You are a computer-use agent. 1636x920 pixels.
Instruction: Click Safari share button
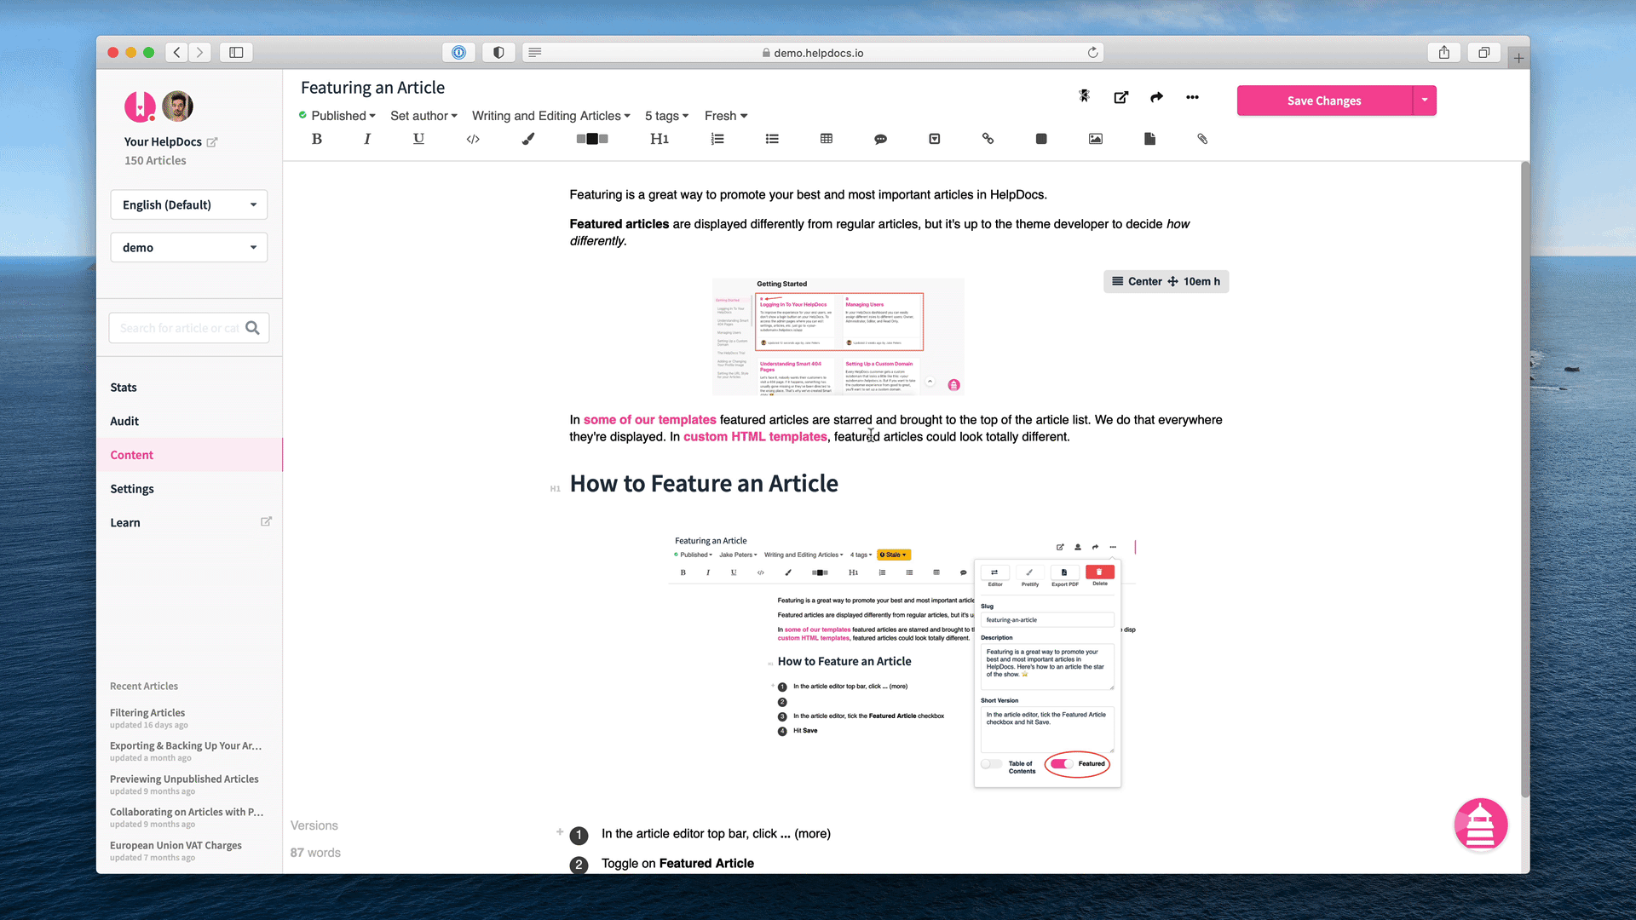click(x=1444, y=53)
